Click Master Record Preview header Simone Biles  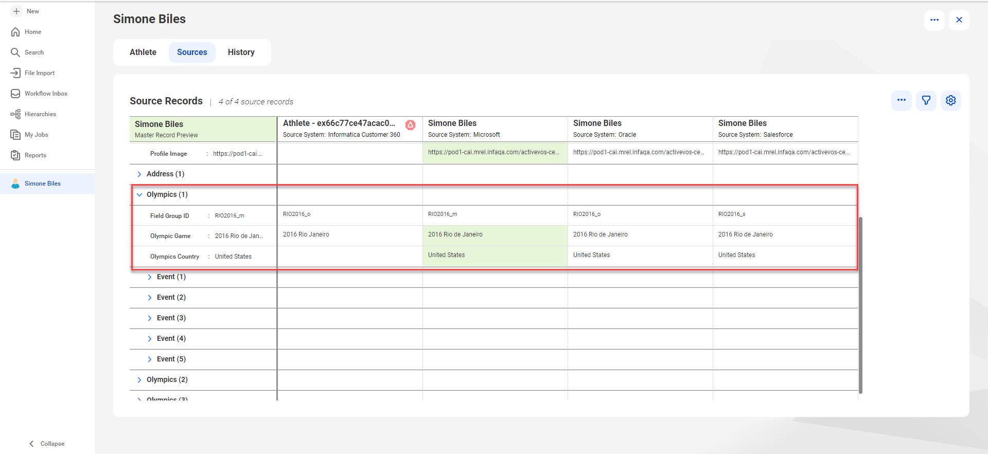point(203,129)
